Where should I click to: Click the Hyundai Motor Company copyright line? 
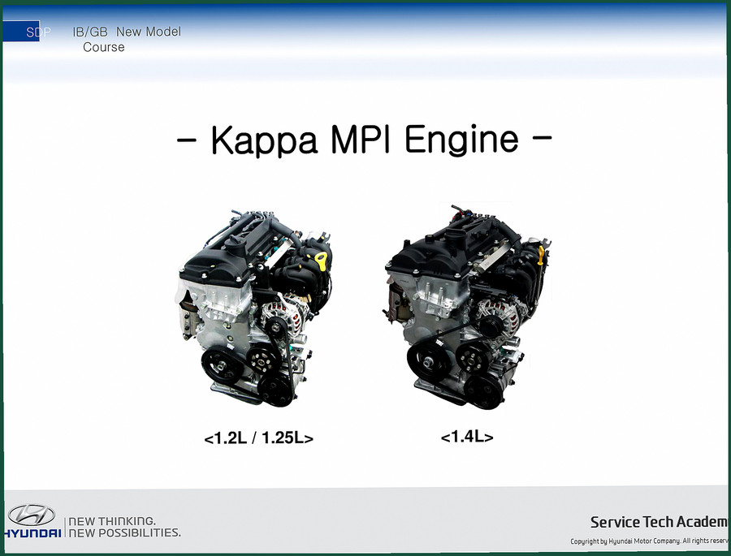[649, 541]
